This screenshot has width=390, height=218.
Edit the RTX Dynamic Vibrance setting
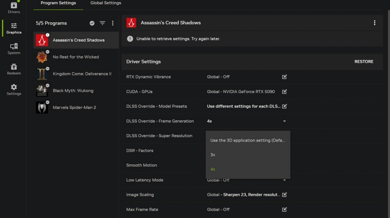coord(285,77)
